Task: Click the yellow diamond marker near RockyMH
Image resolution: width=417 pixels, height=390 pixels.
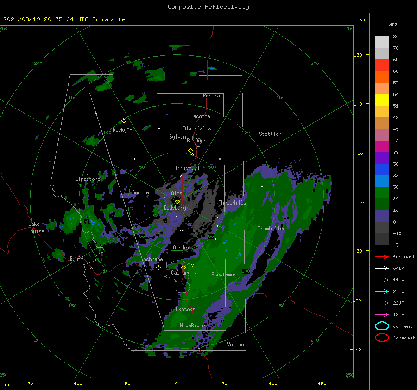Action: click(124, 121)
